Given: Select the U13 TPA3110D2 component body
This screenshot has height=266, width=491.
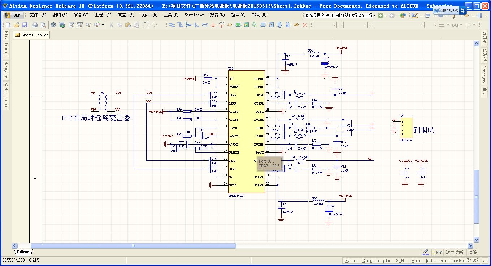Looking at the screenshot, I should pyautogui.click(x=247, y=131).
